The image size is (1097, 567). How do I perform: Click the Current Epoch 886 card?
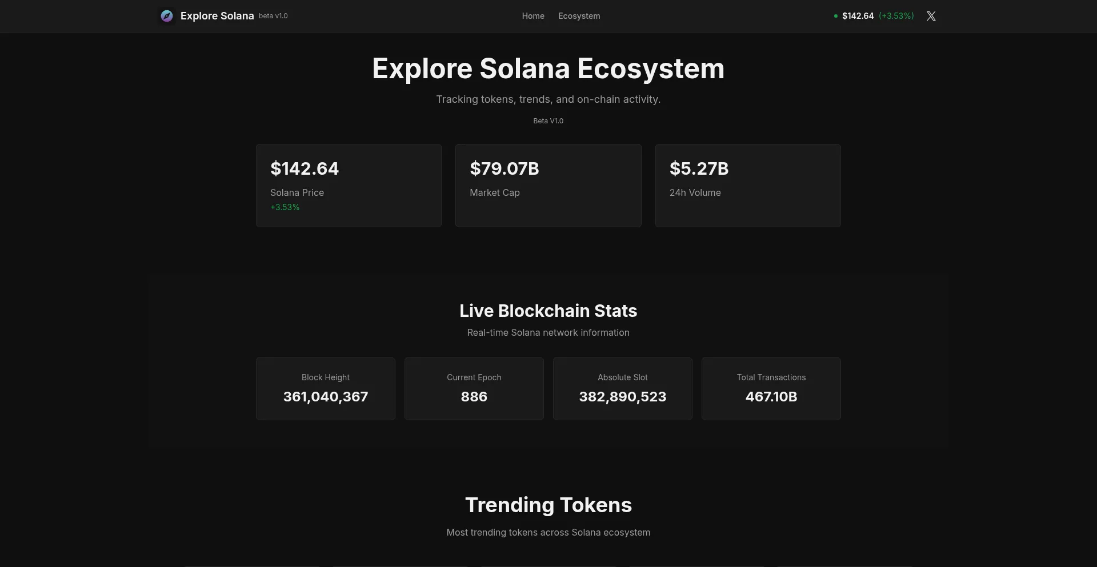coord(474,389)
